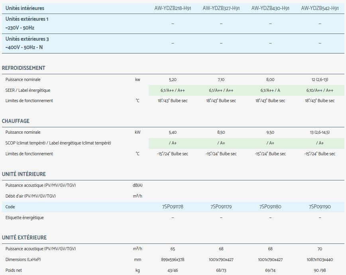Click product code 7SP091178
The image size is (346, 275).
pyautogui.click(x=173, y=207)
